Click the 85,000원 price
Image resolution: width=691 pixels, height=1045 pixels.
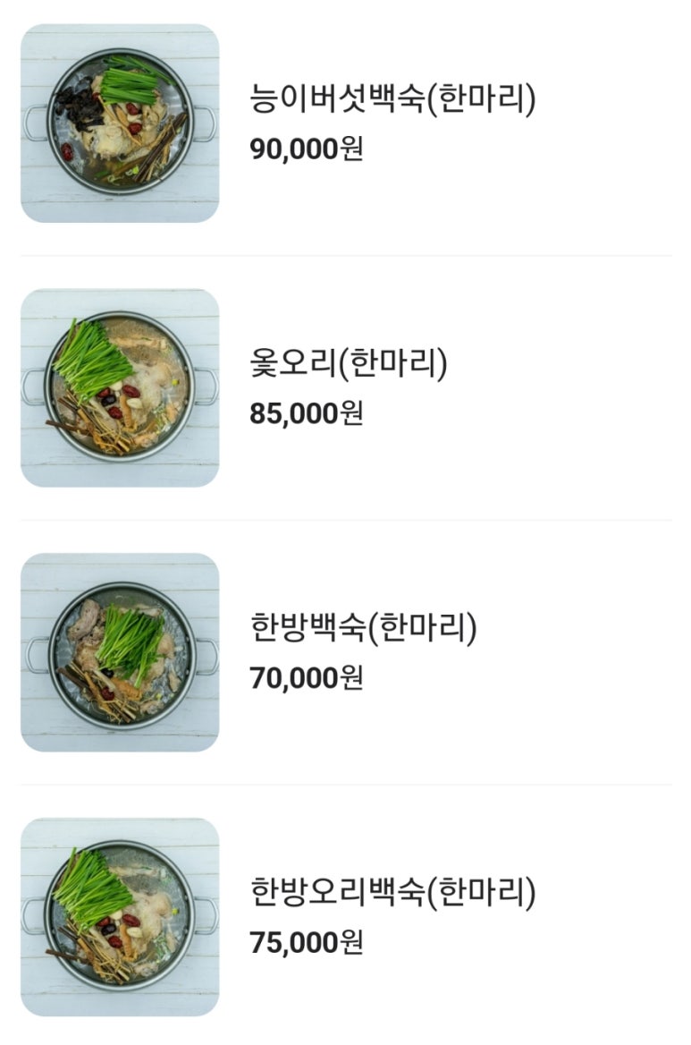(307, 414)
